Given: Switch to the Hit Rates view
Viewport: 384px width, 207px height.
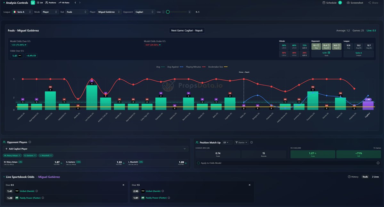Looking at the screenshot, I should point(63,3).
